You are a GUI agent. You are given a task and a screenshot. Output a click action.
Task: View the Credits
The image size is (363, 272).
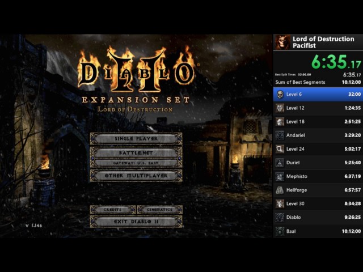click(113, 210)
